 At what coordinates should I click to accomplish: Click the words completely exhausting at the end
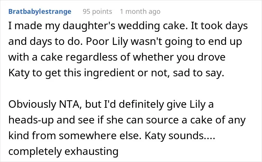[63, 152]
